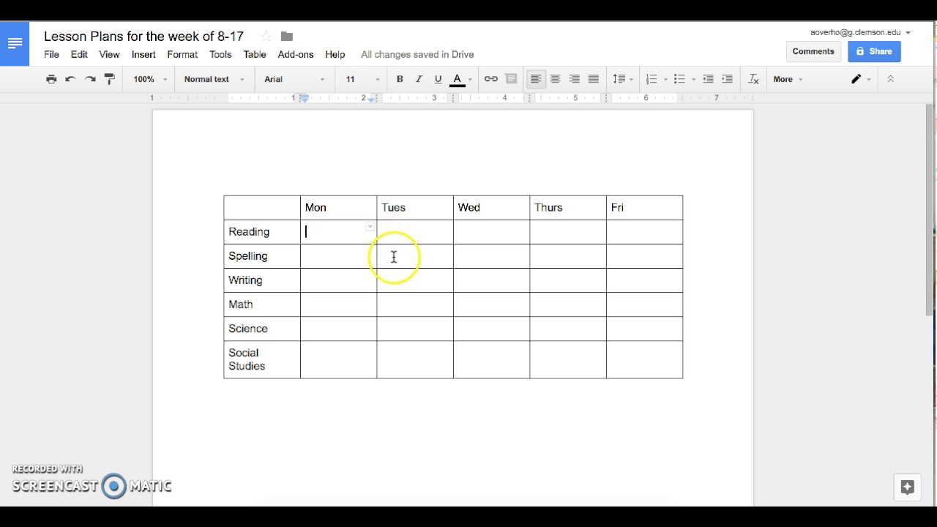Expand the More toolbar options
Image resolution: width=937 pixels, height=527 pixels.
[x=788, y=79]
